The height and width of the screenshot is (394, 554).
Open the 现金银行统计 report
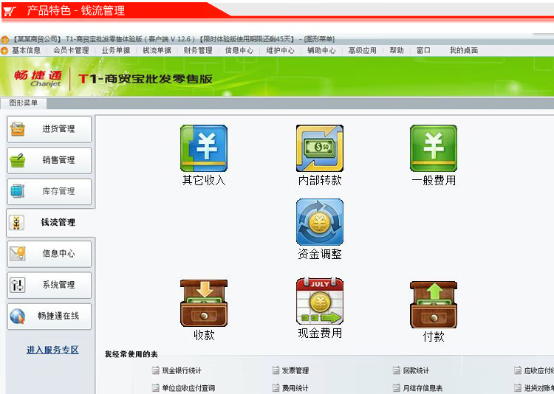[177, 370]
